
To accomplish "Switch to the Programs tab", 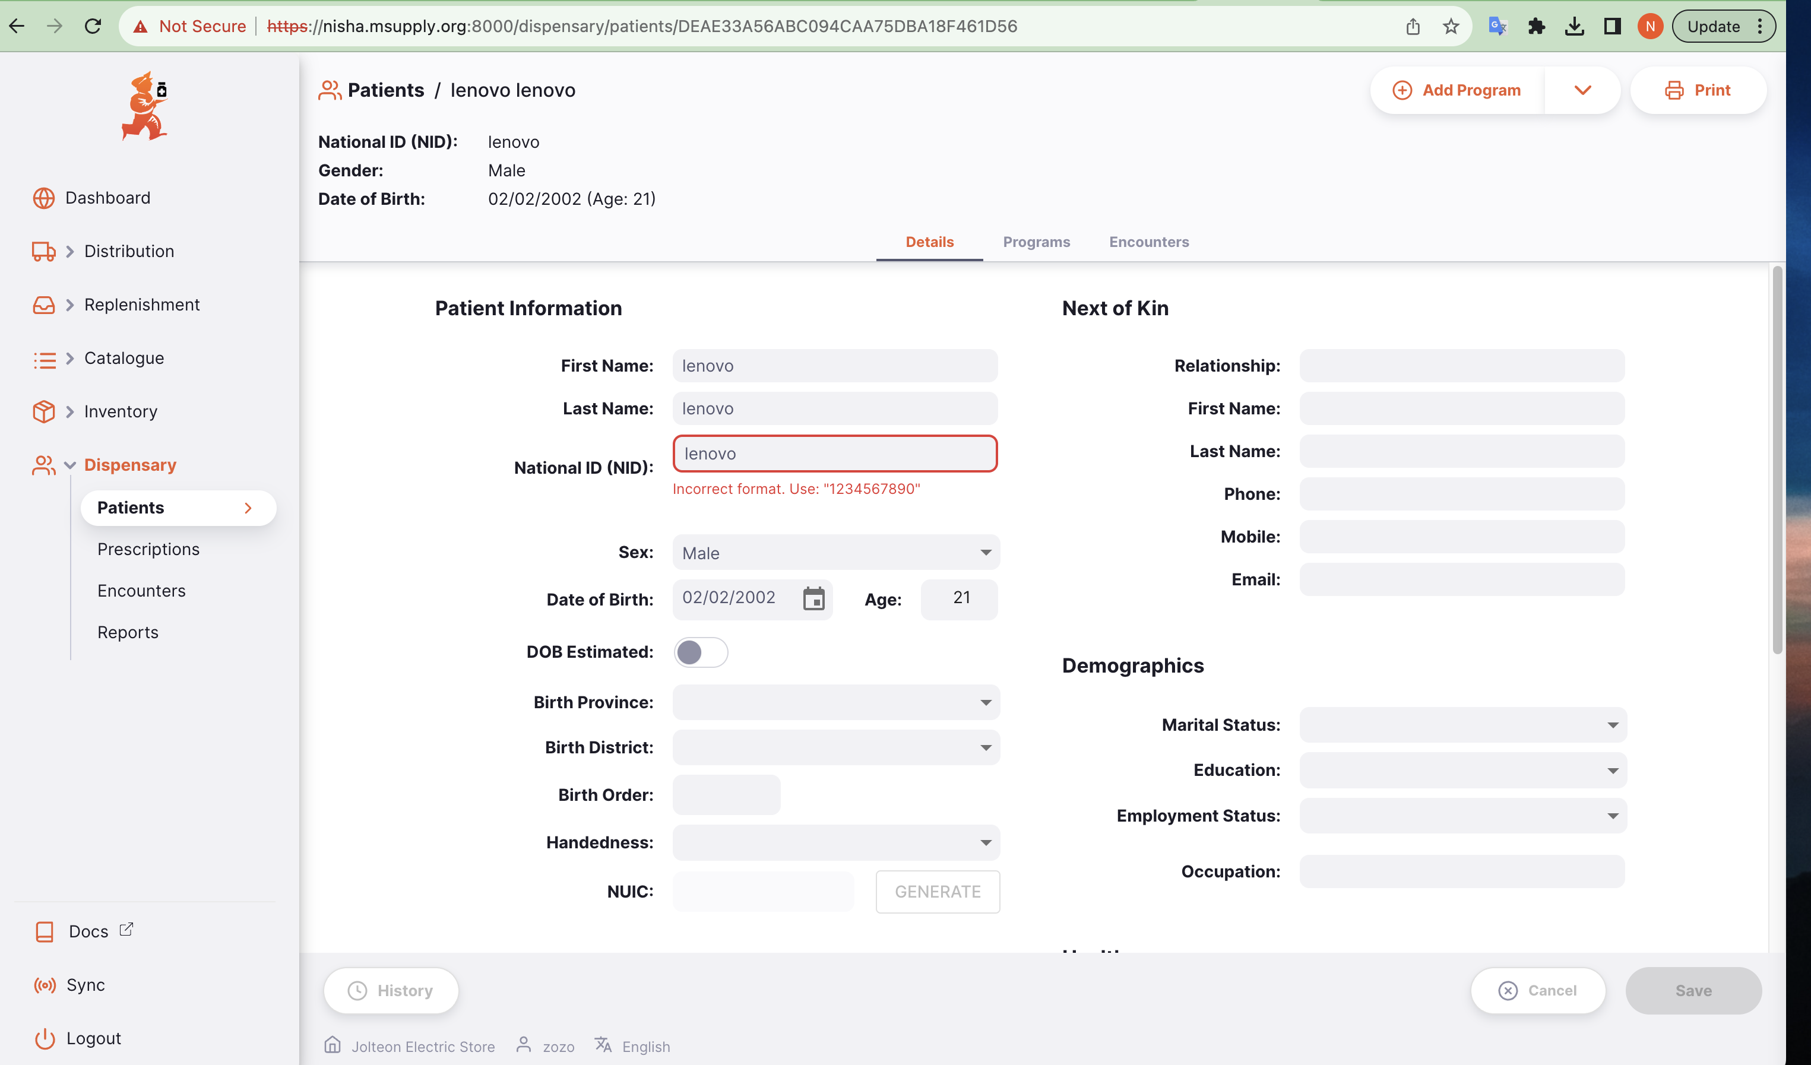I will coord(1036,242).
